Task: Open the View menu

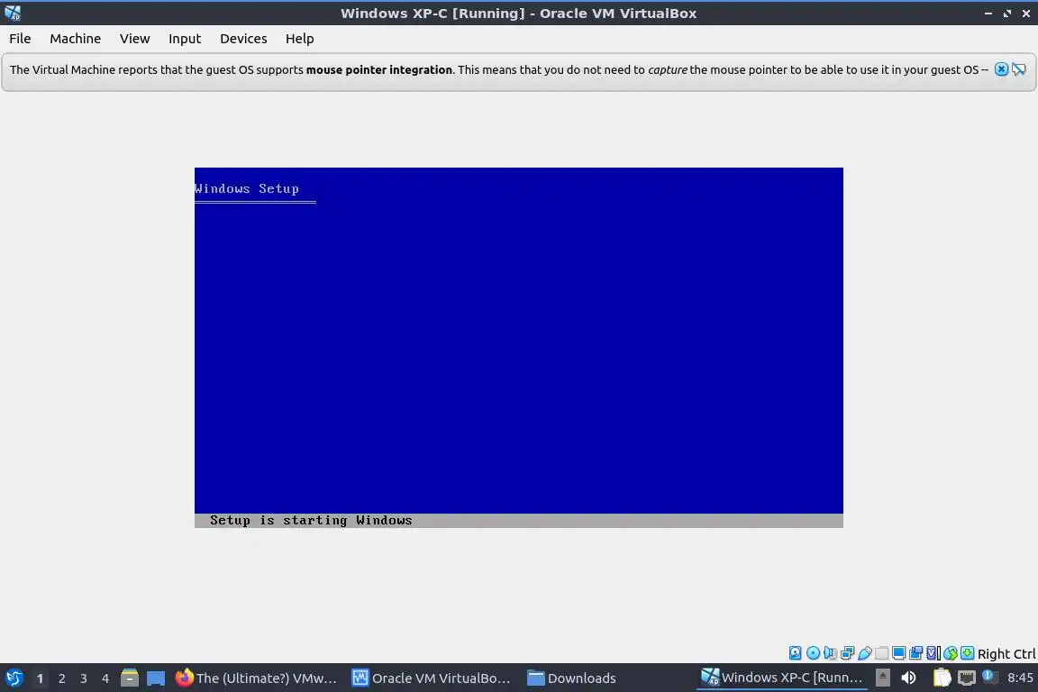Action: pos(134,39)
